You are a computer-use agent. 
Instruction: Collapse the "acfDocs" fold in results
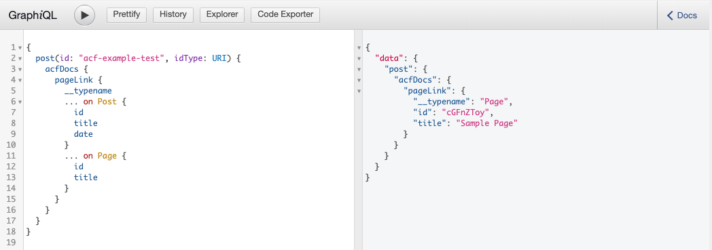359,80
